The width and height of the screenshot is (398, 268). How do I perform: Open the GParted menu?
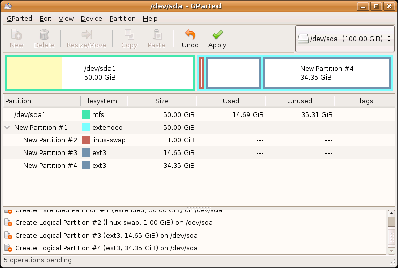(x=19, y=19)
